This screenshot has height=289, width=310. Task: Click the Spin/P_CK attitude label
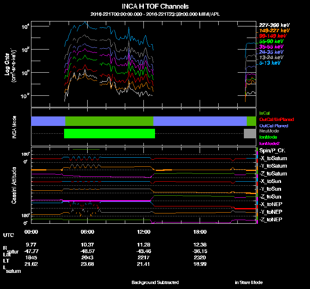[272, 151]
